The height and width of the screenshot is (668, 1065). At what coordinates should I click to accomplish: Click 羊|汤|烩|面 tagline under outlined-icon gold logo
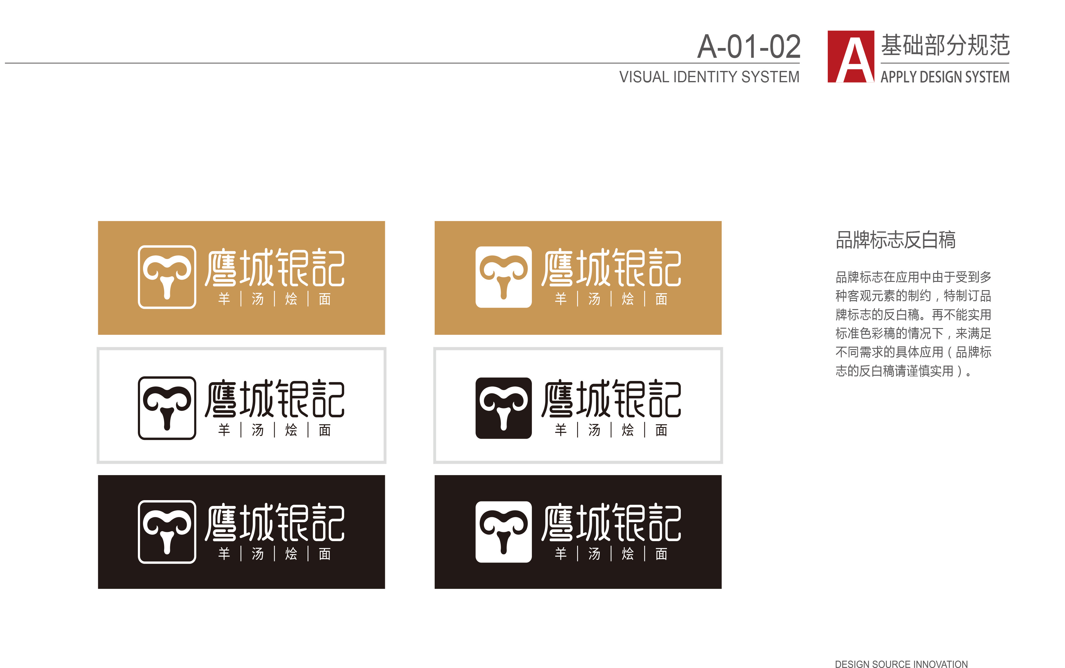[x=274, y=299]
